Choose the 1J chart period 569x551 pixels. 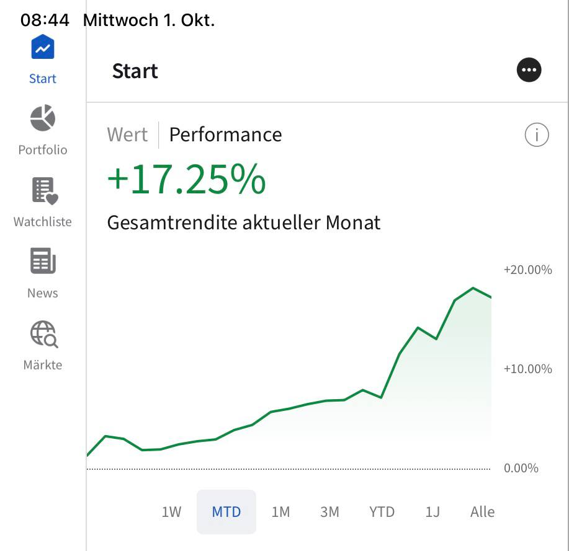[x=432, y=512]
